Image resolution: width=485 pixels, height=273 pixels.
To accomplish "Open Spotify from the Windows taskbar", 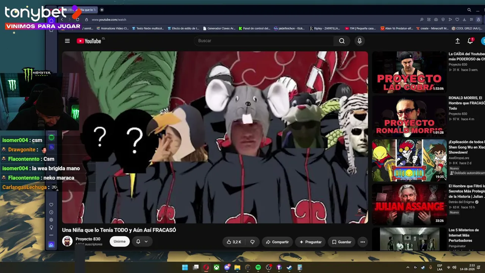I will 258,267.
